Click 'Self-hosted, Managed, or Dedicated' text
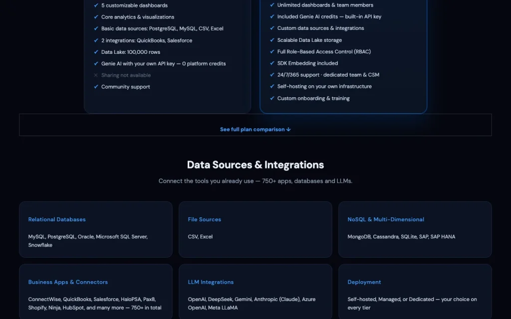 391,299
